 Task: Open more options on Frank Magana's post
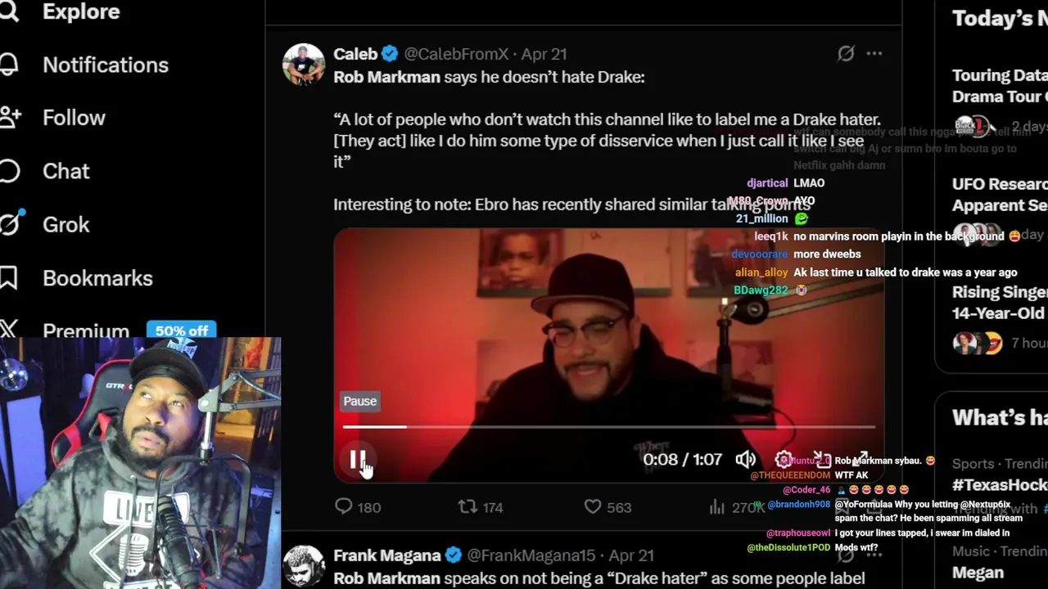pos(874,555)
